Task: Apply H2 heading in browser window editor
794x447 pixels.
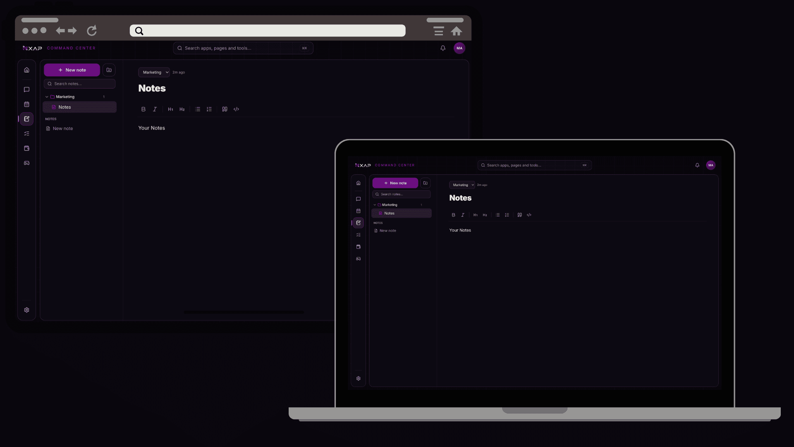Action: point(182,109)
